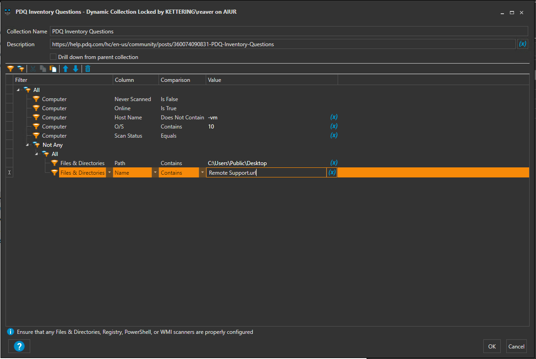The image size is (536, 359).
Task: Click the (x) variable icon on Host Name row
Action: tap(334, 118)
